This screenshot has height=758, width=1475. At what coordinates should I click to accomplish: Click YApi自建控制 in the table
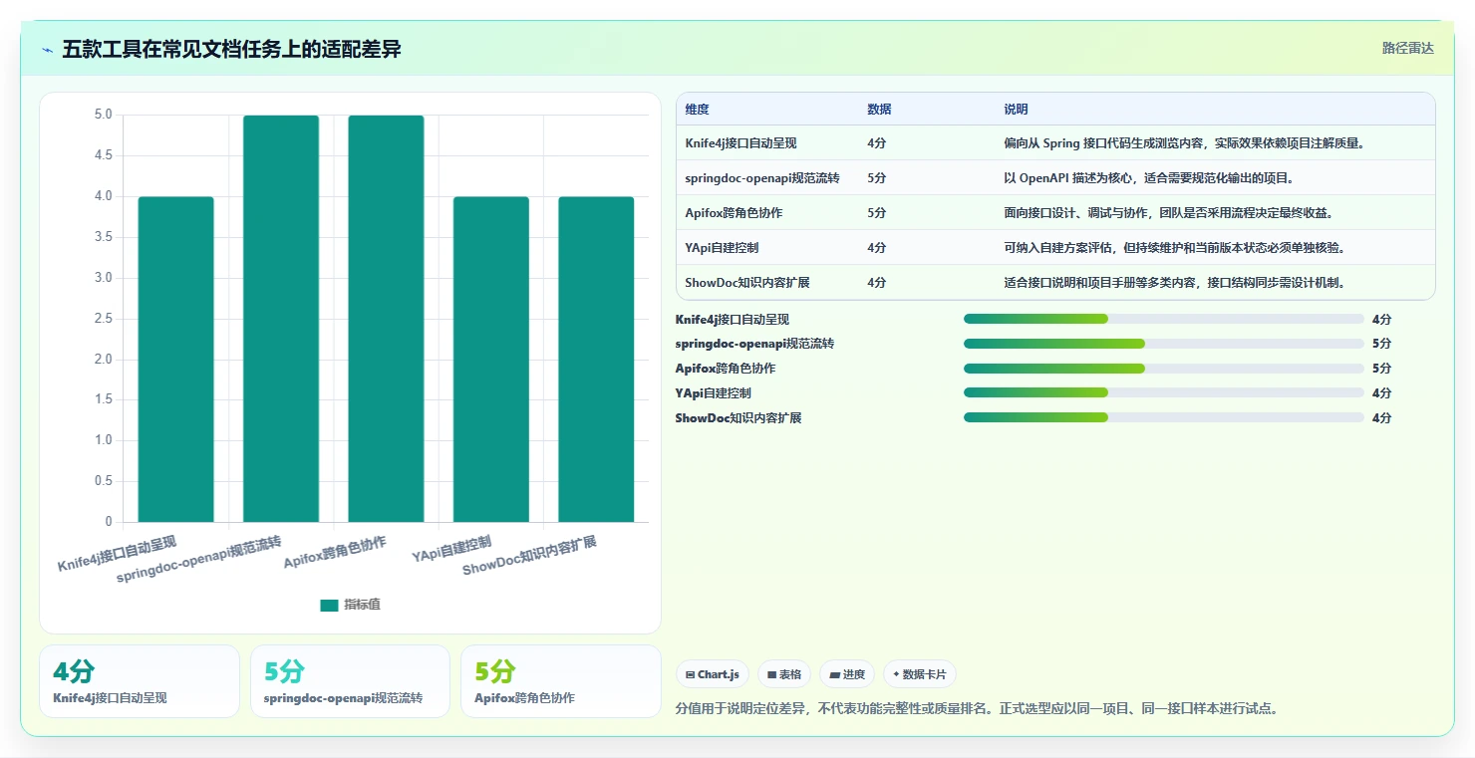click(723, 248)
